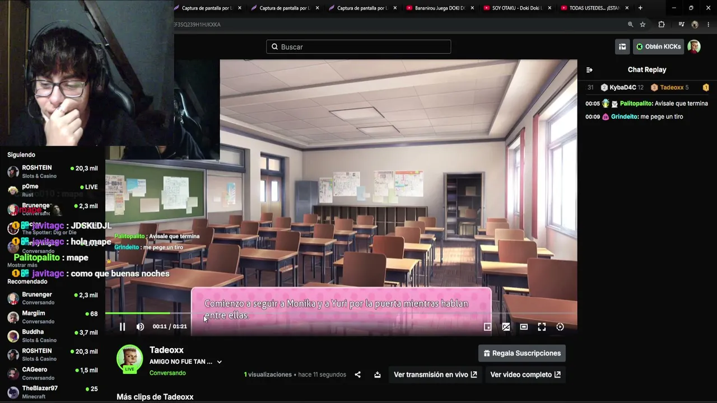Bookmark this page with the star icon
717x403 pixels.
[642, 25]
